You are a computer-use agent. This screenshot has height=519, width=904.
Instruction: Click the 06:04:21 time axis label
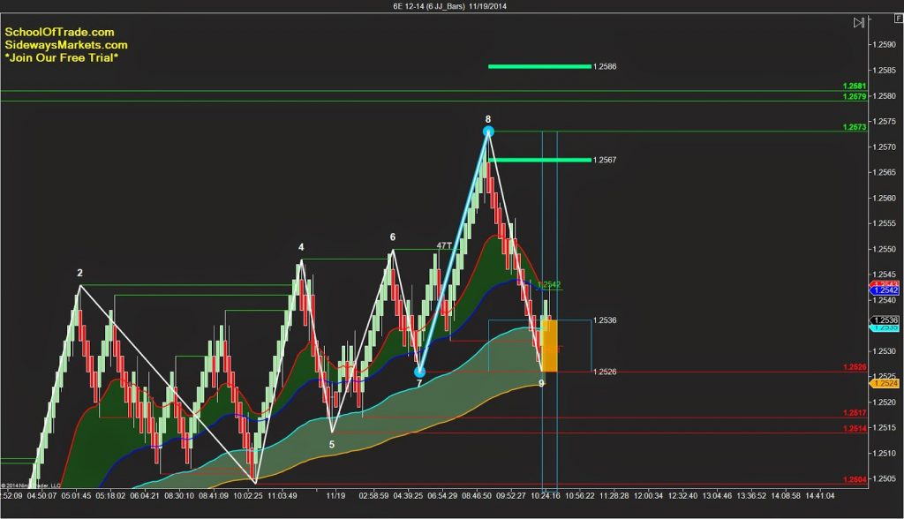tap(146, 495)
